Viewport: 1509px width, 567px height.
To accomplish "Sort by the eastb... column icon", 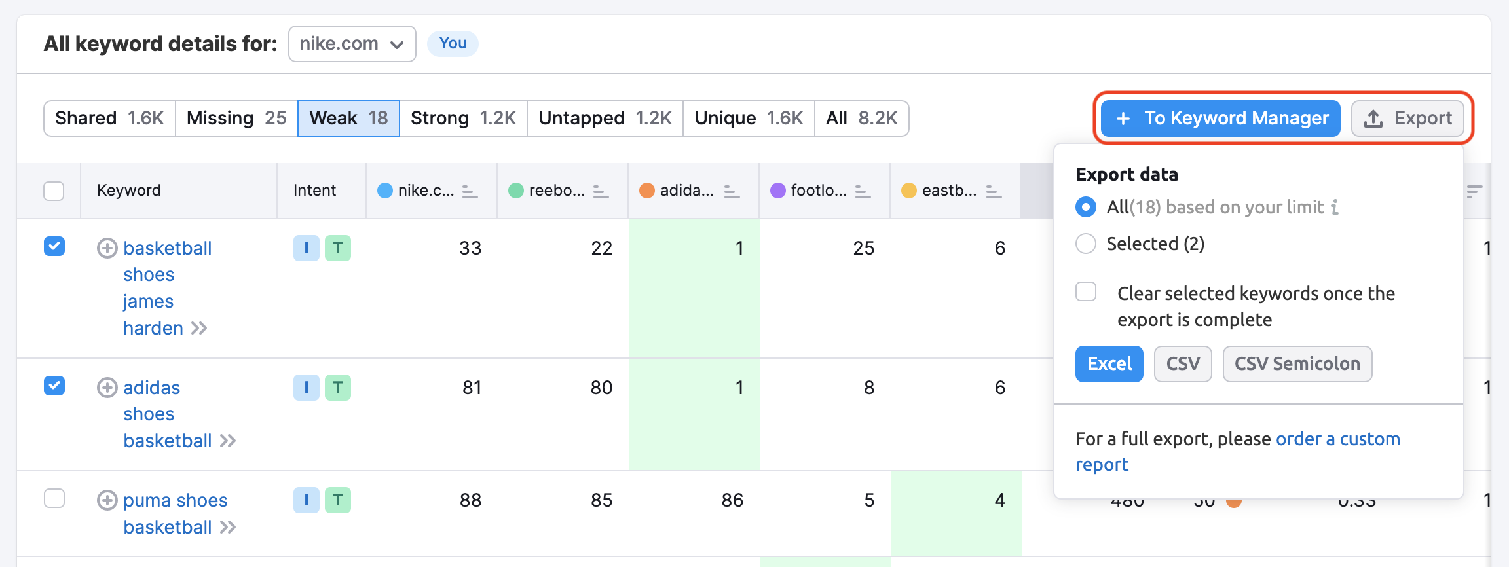I will coord(994,192).
